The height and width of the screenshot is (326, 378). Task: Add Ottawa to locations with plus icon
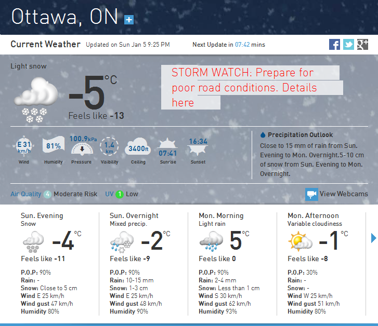click(129, 20)
